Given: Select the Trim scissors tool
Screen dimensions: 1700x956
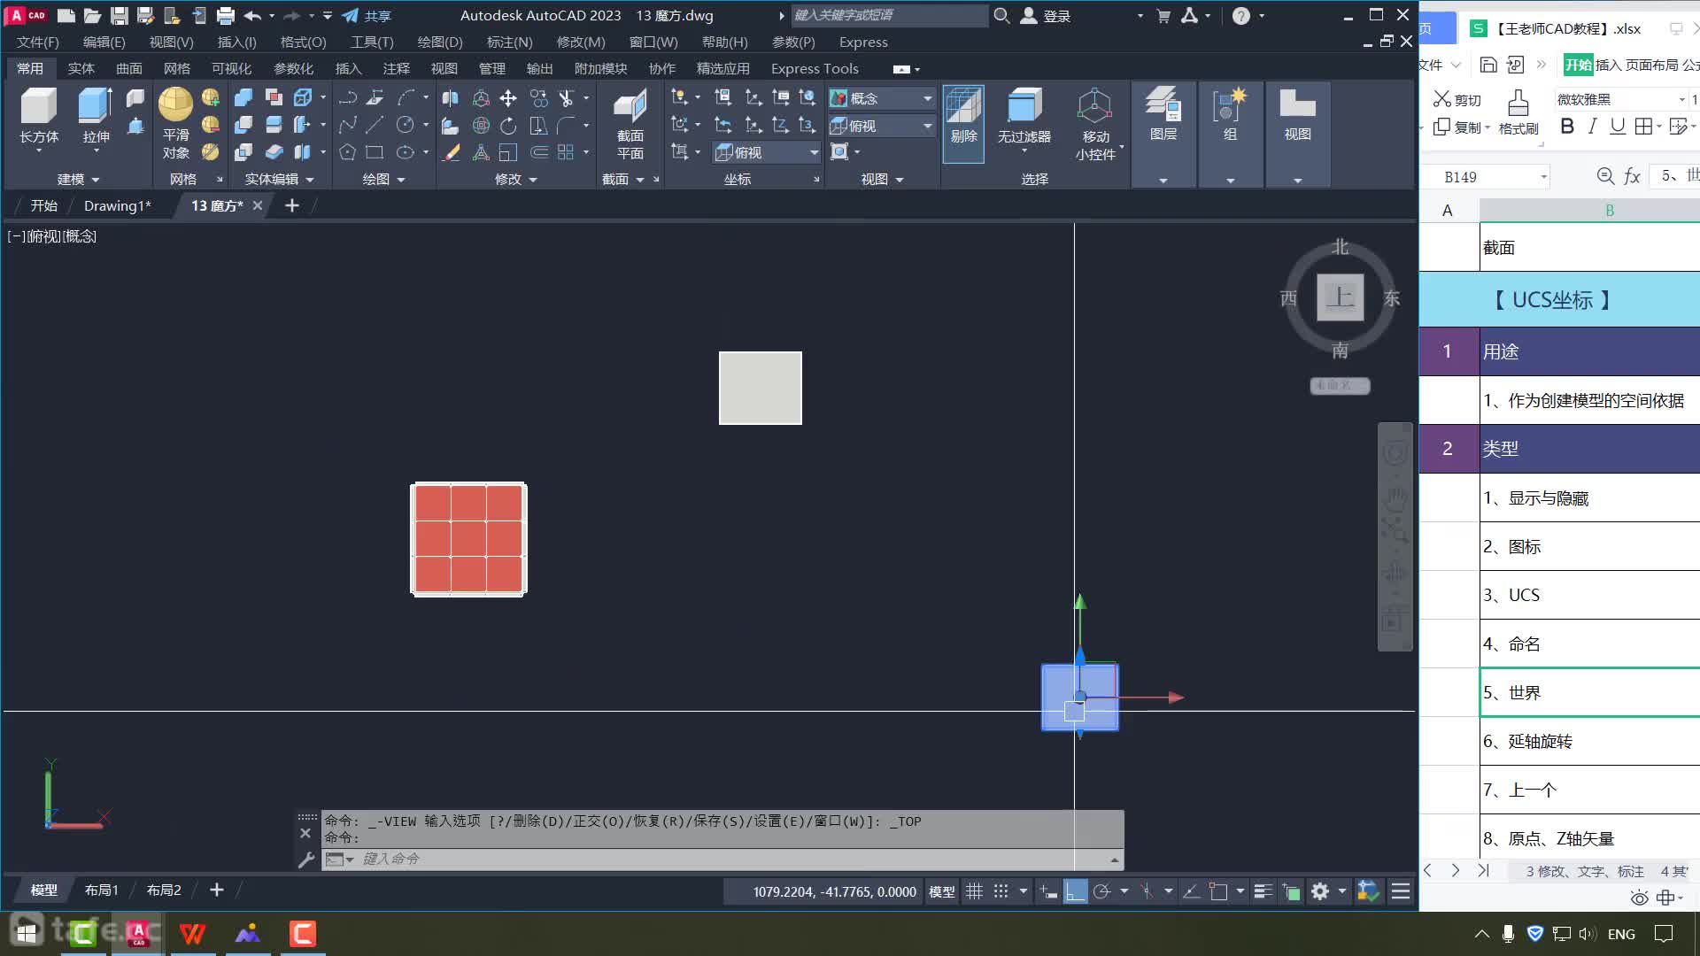Looking at the screenshot, I should pyautogui.click(x=567, y=98).
